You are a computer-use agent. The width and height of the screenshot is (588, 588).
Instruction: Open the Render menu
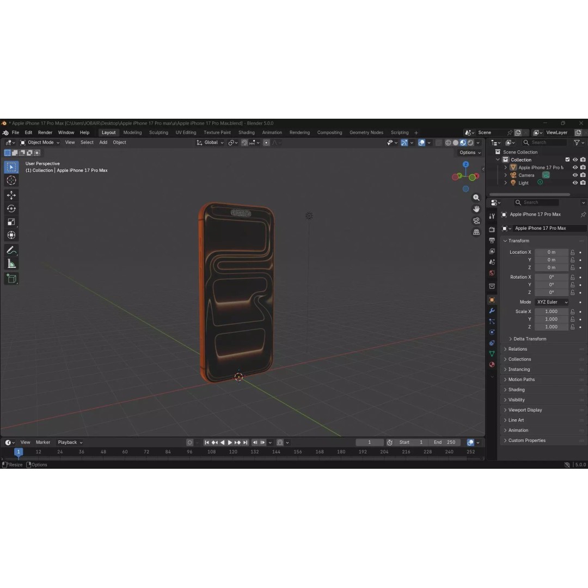click(45, 133)
